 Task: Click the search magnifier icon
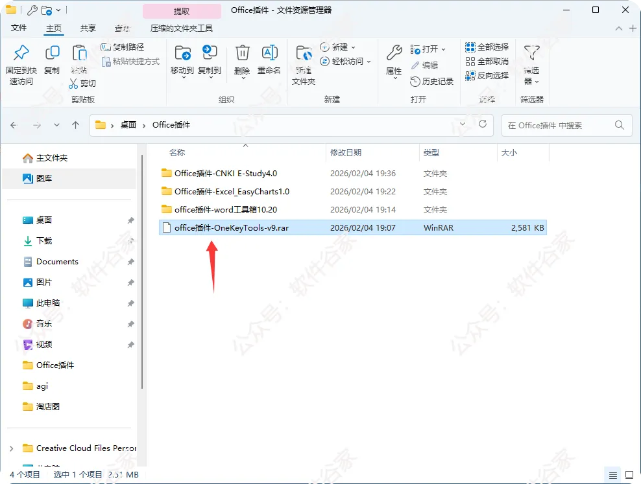point(620,125)
